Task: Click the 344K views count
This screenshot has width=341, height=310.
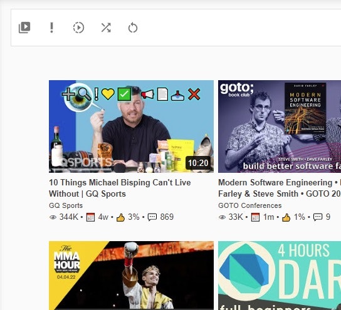Action: pos(69,217)
